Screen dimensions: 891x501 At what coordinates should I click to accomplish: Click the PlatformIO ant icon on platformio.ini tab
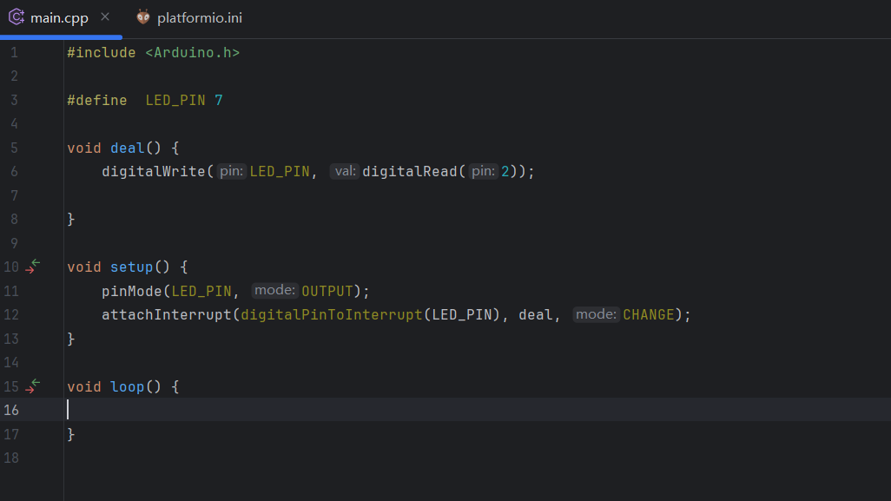(x=142, y=16)
